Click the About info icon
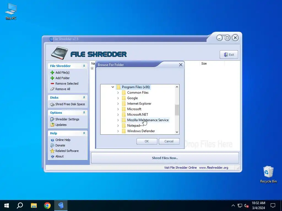The image size is (282, 211). tap(52, 156)
